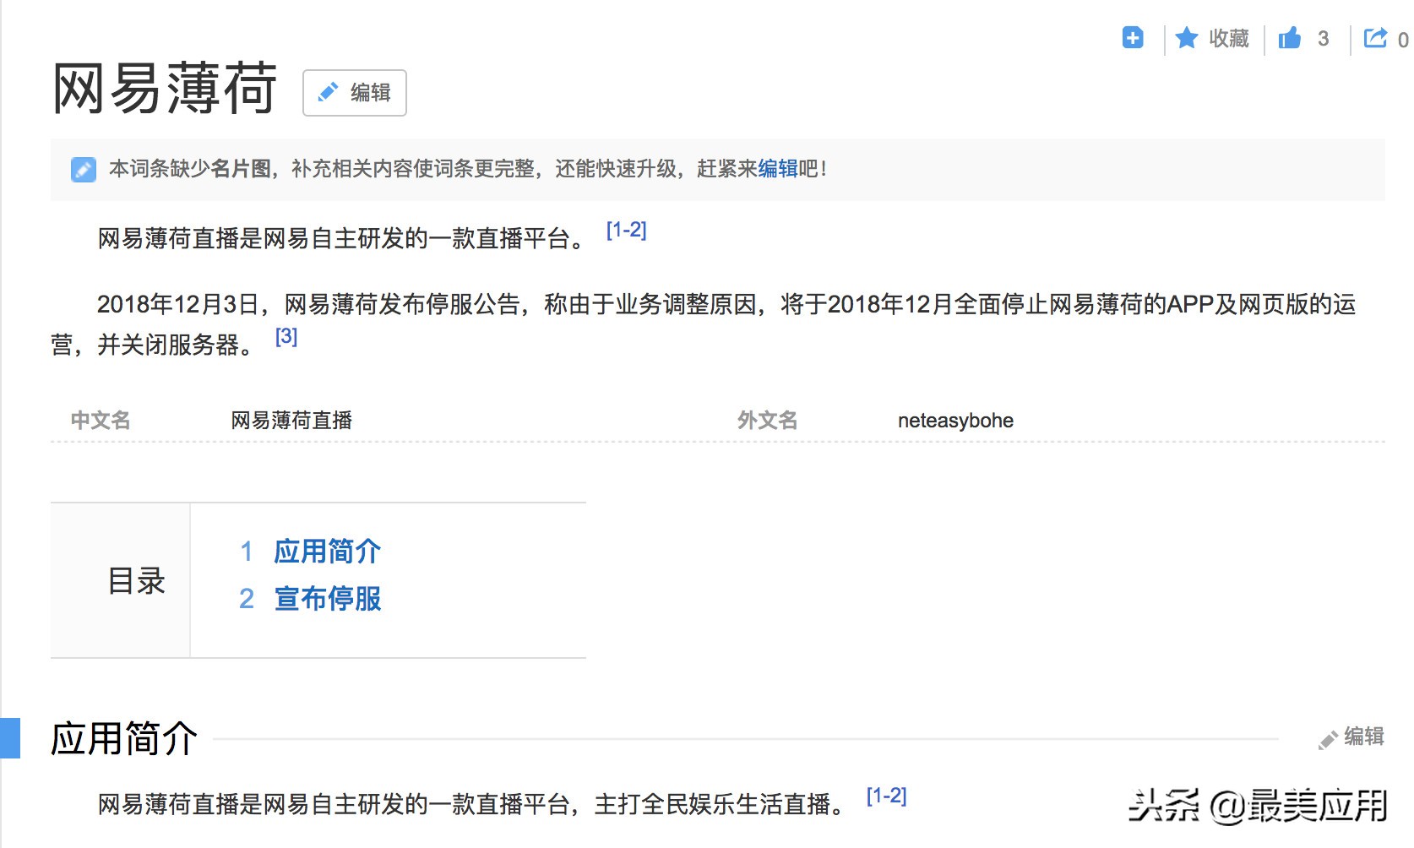Open reference [3] after the shutdown paragraph
The height and width of the screenshot is (848, 1414).
point(286,338)
